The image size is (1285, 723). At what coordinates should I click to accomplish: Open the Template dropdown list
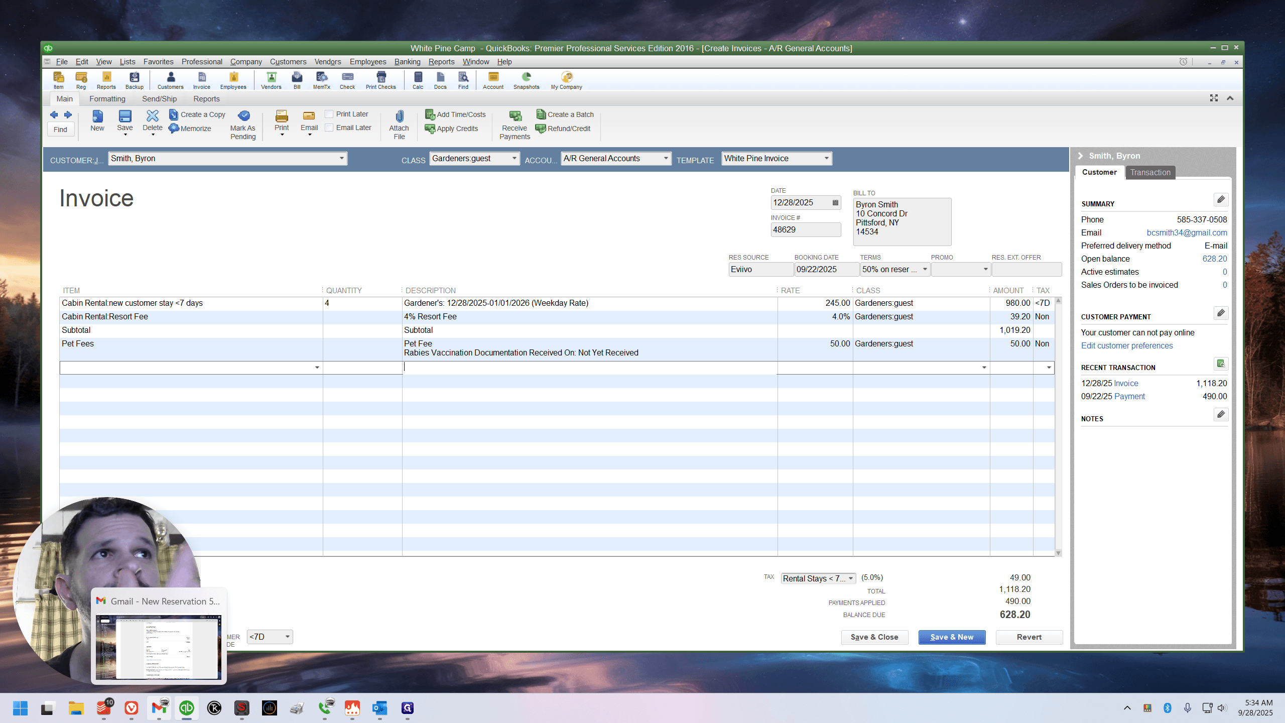tap(826, 158)
